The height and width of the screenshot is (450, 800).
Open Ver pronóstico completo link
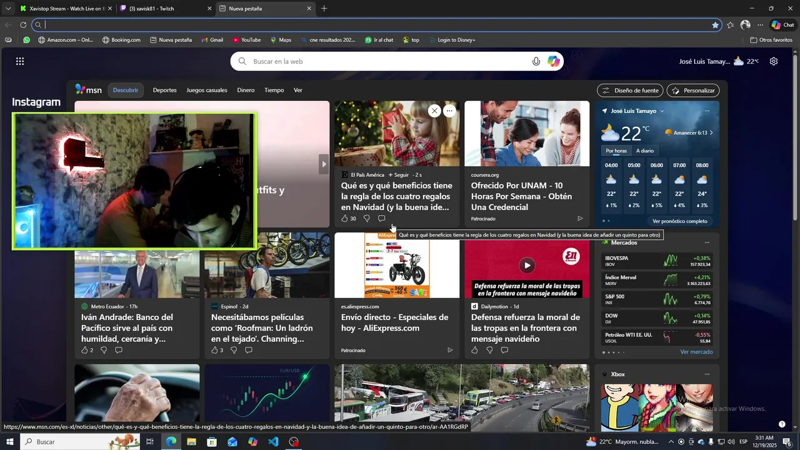pos(680,221)
